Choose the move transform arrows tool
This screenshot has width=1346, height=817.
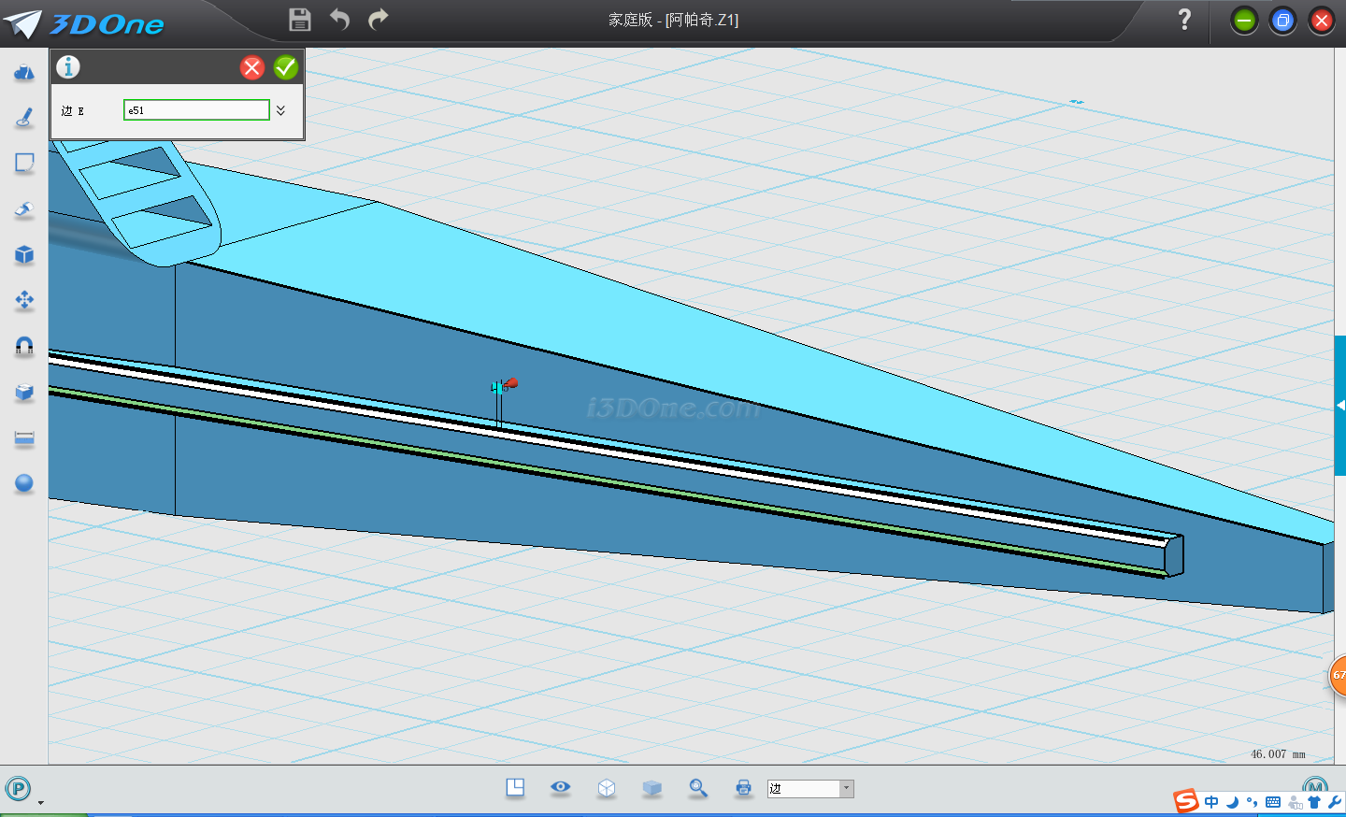[24, 300]
